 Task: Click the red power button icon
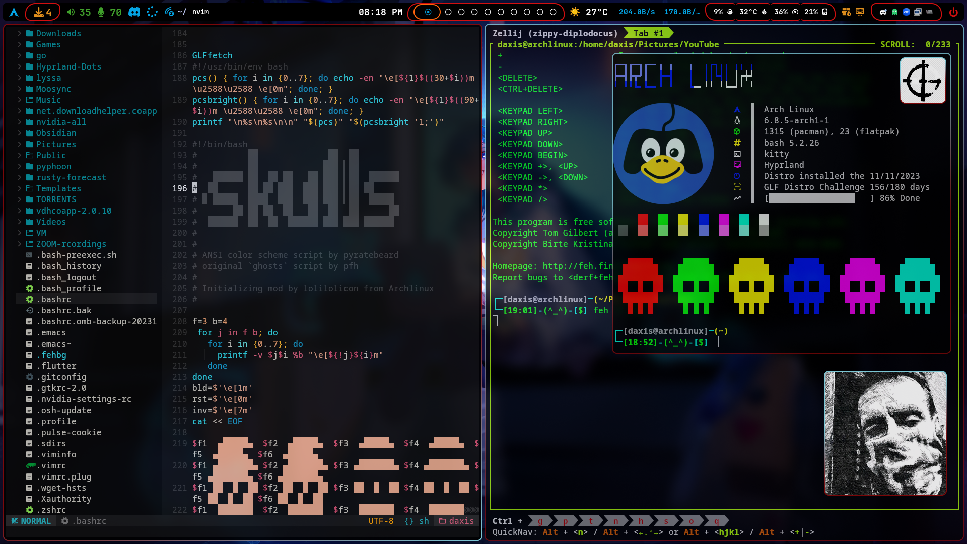click(953, 12)
